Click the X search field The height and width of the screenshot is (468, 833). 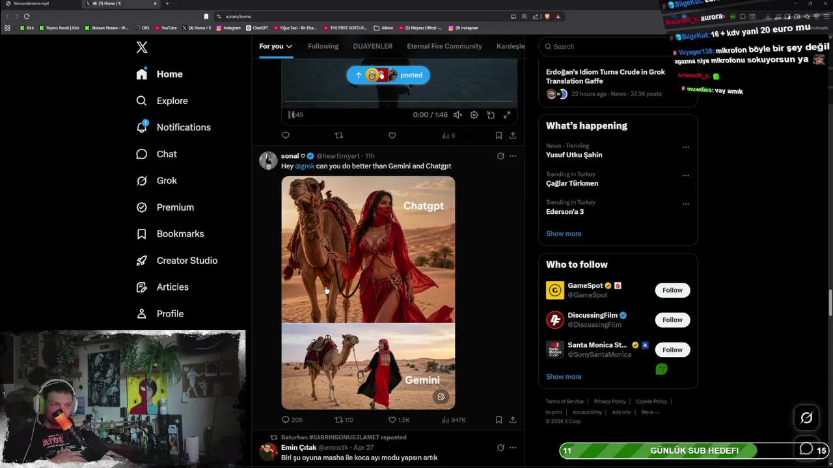(618, 46)
